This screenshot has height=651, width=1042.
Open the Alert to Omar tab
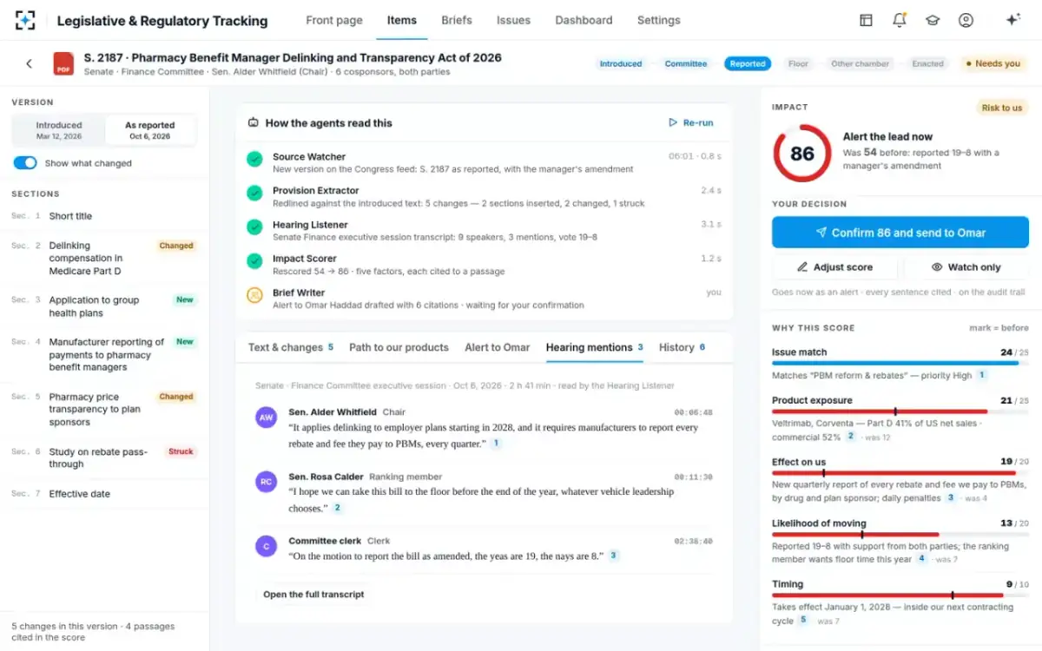point(497,347)
